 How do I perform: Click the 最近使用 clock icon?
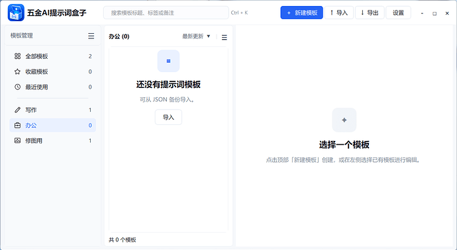coord(17,87)
